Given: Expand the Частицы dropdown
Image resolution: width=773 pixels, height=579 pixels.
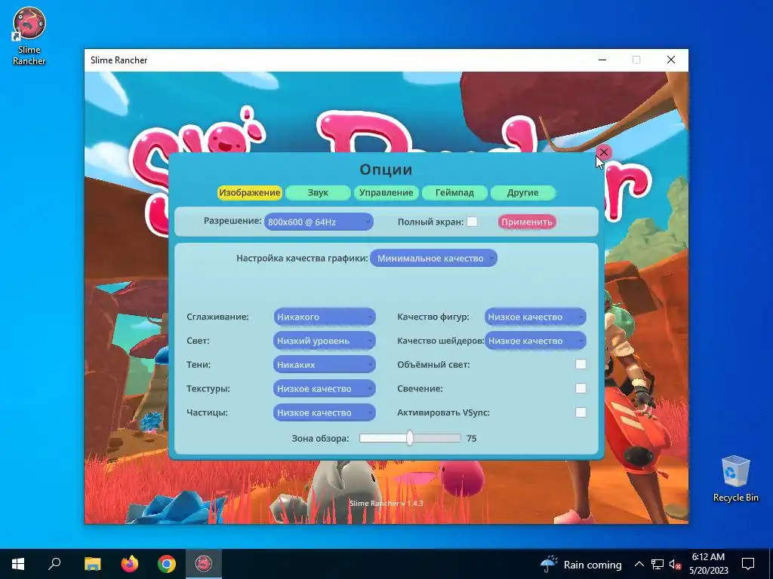Looking at the screenshot, I should coord(325,412).
